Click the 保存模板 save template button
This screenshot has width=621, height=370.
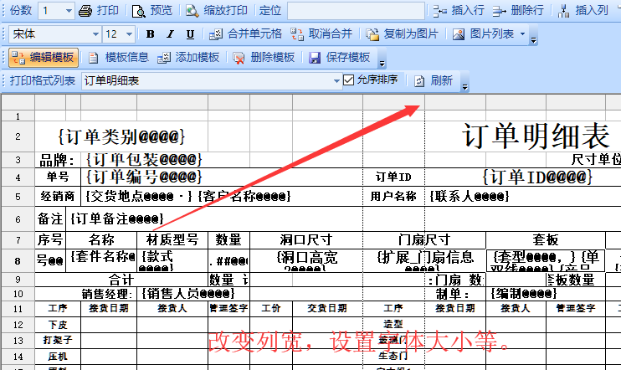(x=340, y=58)
